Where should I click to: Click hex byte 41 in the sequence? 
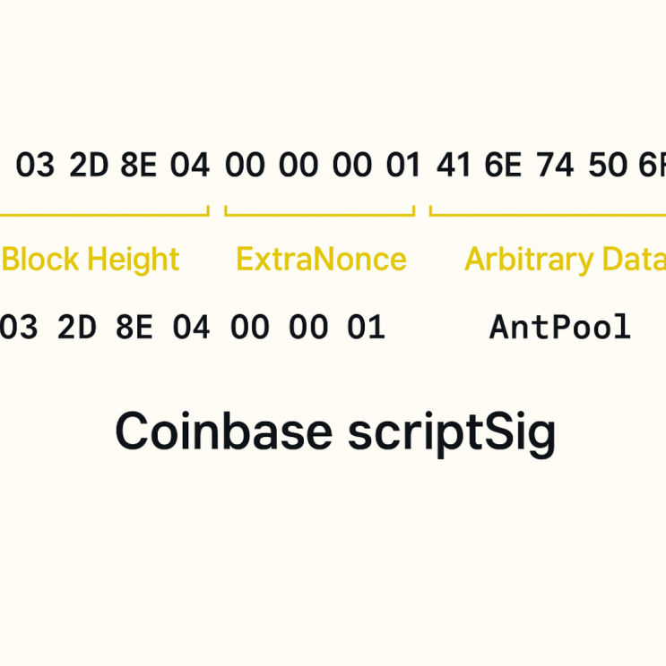pos(454,165)
